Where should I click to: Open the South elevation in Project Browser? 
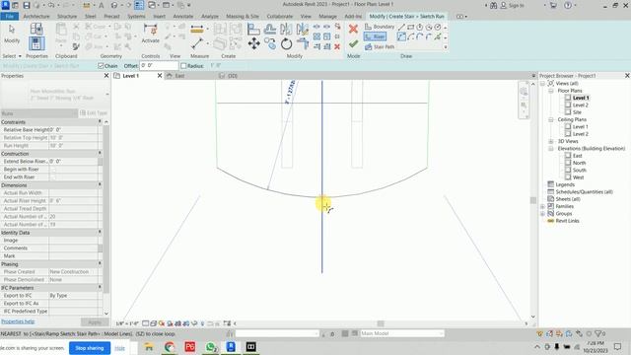(579, 171)
